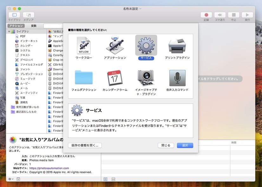The height and width of the screenshot is (187, 262).
Task: Click 既存の書類を開く… button
Action: [85, 145]
